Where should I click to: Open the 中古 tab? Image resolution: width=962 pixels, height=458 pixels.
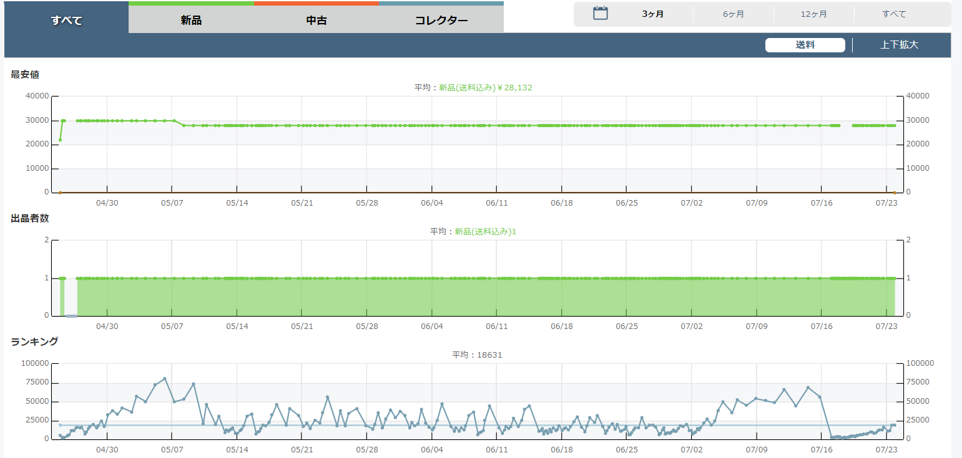[317, 20]
